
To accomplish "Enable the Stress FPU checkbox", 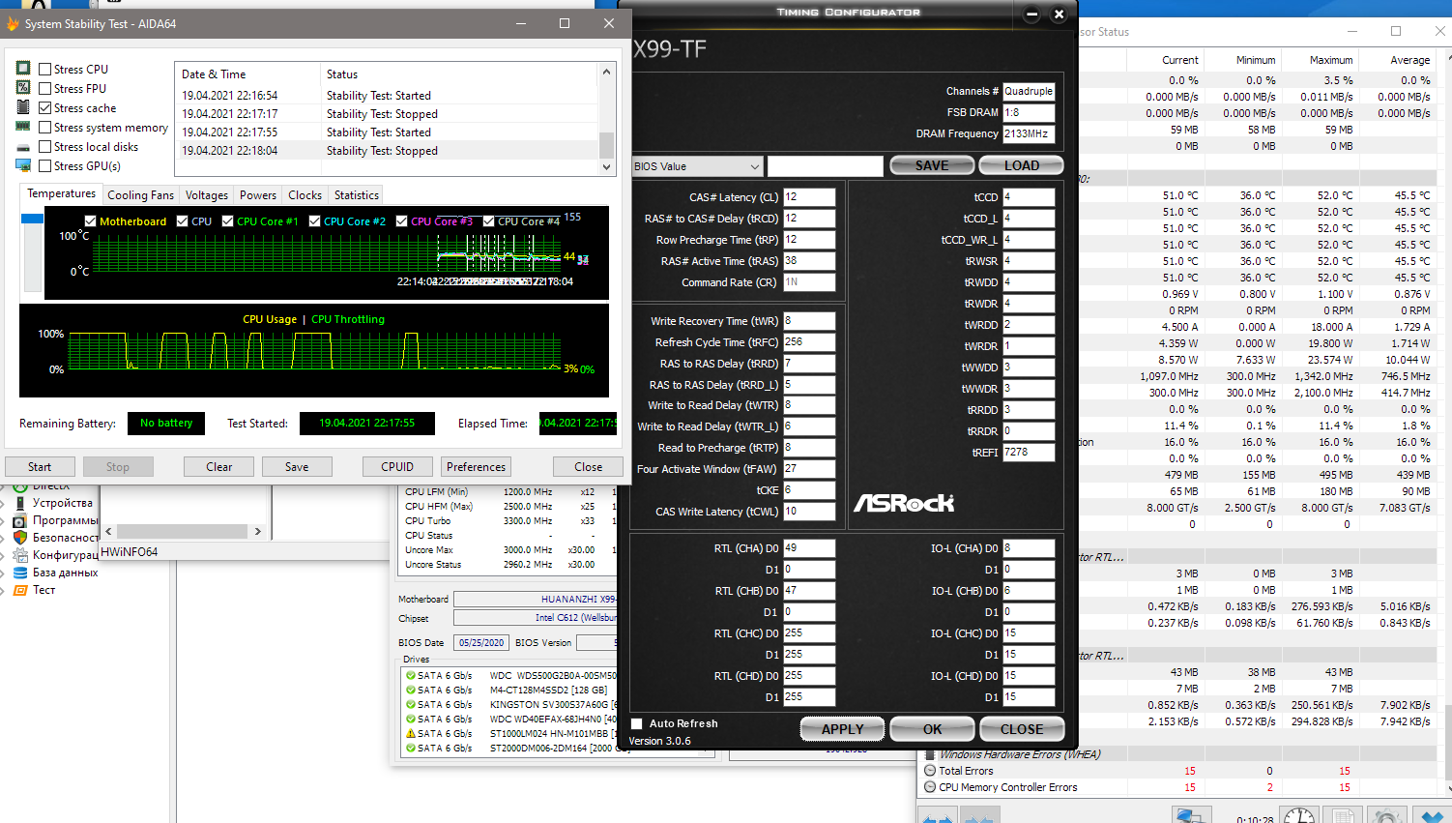I will point(44,88).
